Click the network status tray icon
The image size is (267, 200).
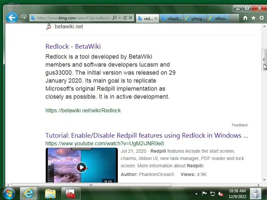[x=212, y=194]
